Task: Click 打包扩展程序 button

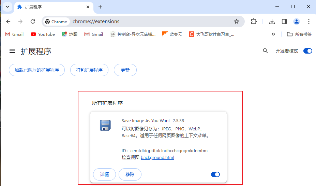Action: click(x=89, y=70)
